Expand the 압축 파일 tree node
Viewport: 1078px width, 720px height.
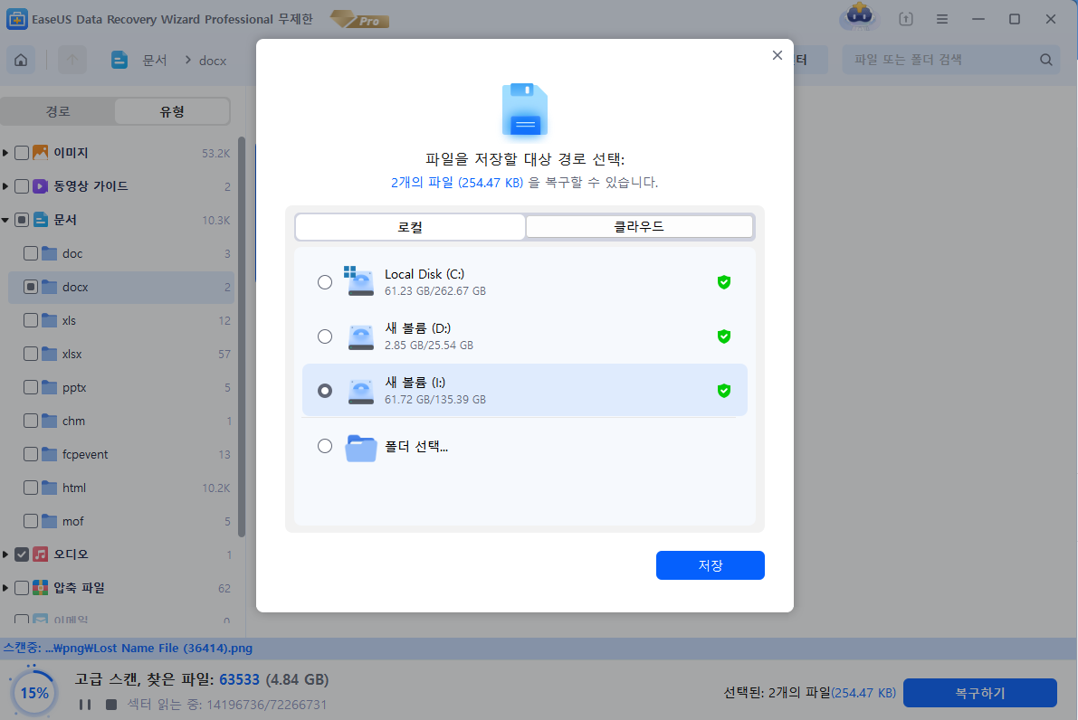click(x=7, y=588)
